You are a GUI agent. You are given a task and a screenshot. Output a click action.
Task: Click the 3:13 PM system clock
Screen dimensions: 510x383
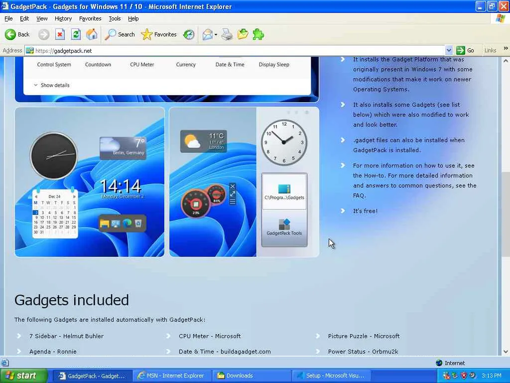[492, 376]
